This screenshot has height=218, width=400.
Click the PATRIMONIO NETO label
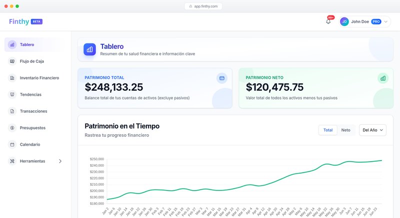click(x=264, y=78)
